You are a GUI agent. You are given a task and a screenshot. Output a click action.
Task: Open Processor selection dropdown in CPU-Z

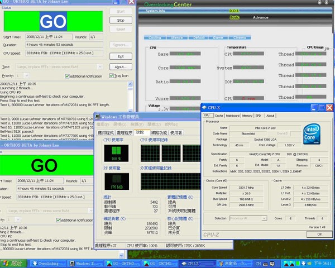tap(248, 218)
